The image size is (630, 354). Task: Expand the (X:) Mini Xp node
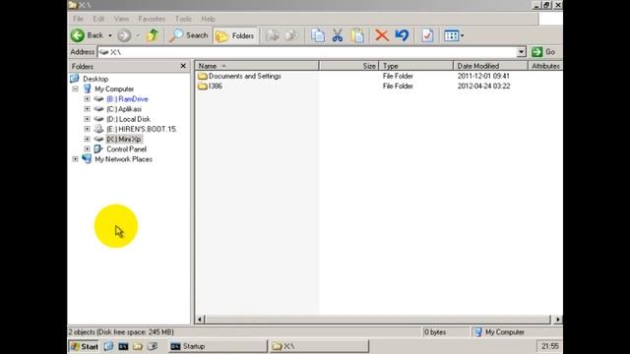coord(87,139)
